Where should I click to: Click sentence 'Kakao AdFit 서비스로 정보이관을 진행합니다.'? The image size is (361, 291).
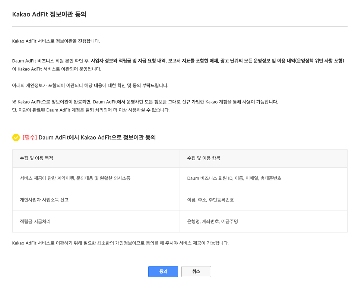click(x=56, y=41)
